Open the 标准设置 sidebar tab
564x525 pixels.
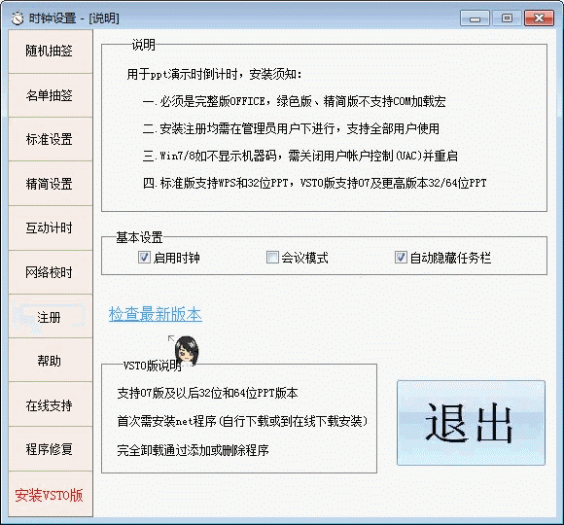click(x=51, y=140)
